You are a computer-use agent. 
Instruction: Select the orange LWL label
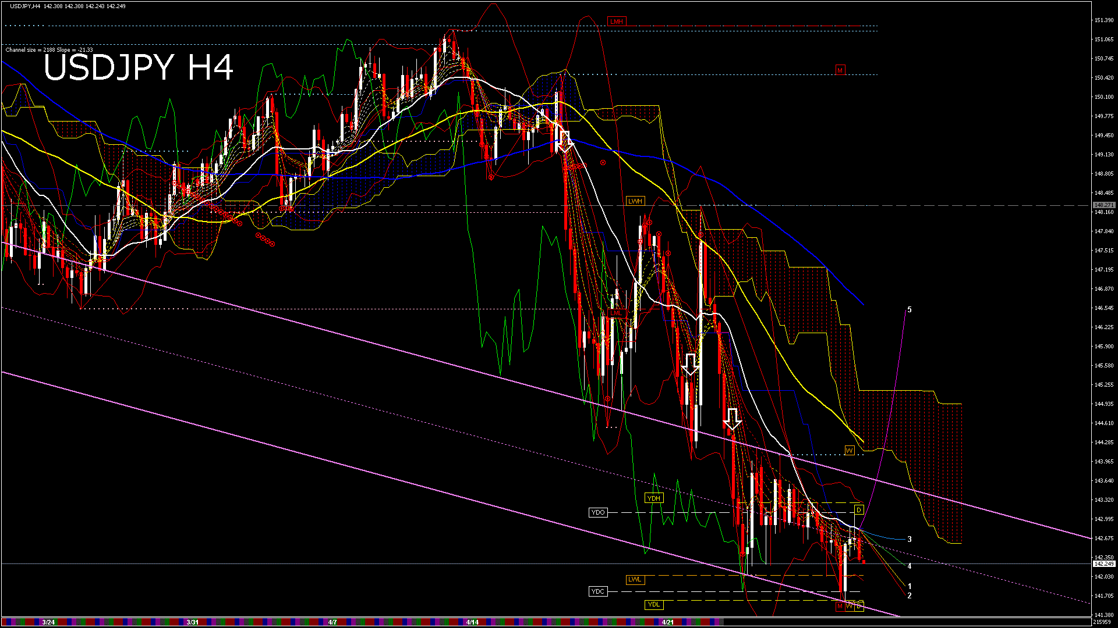pos(635,579)
